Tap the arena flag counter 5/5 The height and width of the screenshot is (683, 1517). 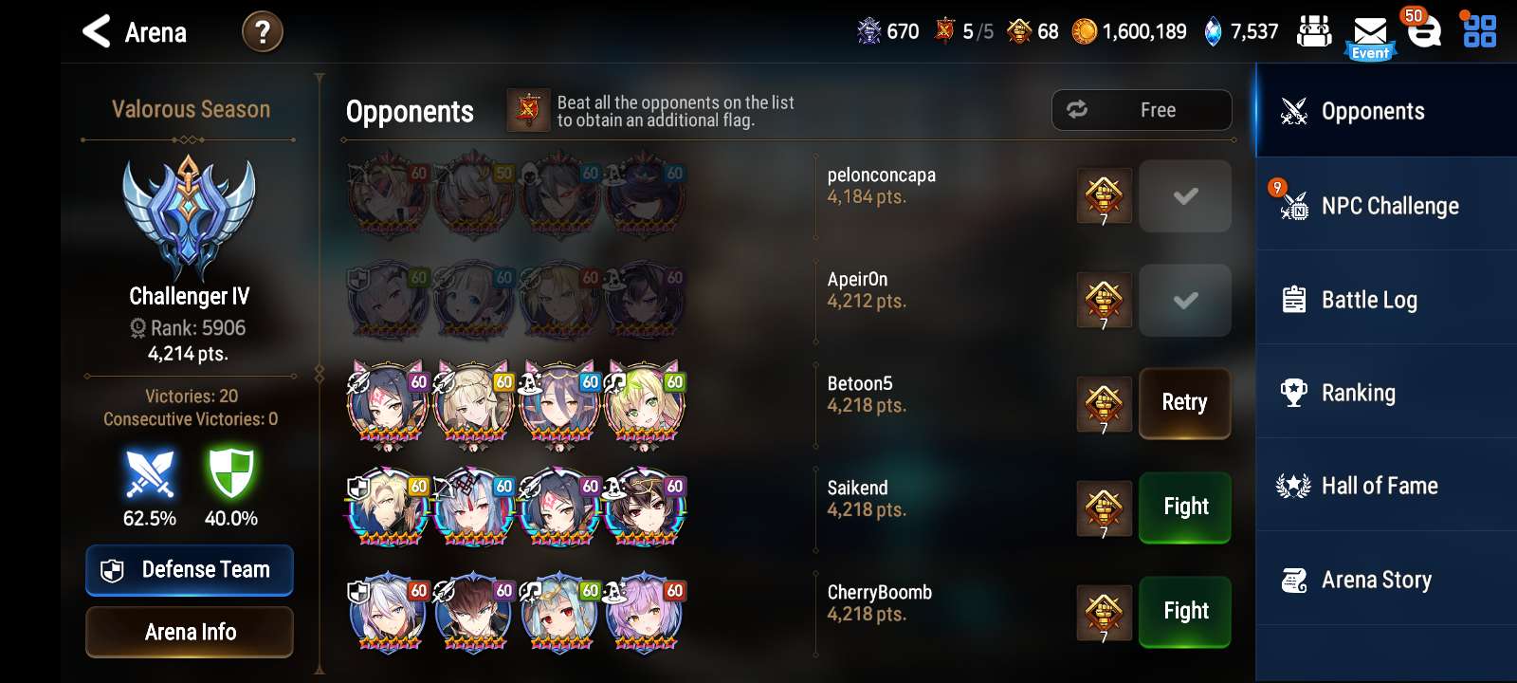click(964, 31)
